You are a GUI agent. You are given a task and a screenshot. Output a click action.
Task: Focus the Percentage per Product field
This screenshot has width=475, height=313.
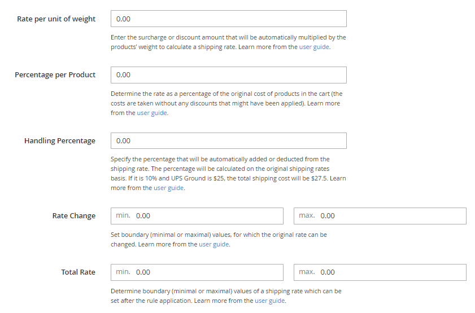[228, 74]
